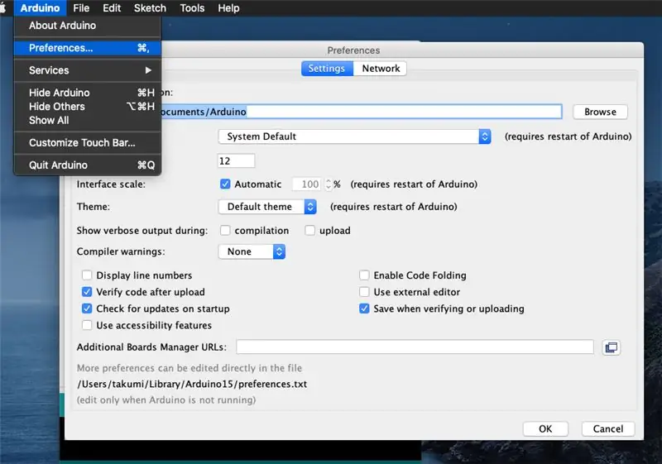Viewport: 662px width, 464px height.
Task: Adjust the interface scale percentage stepper
Action: pyautogui.click(x=329, y=184)
